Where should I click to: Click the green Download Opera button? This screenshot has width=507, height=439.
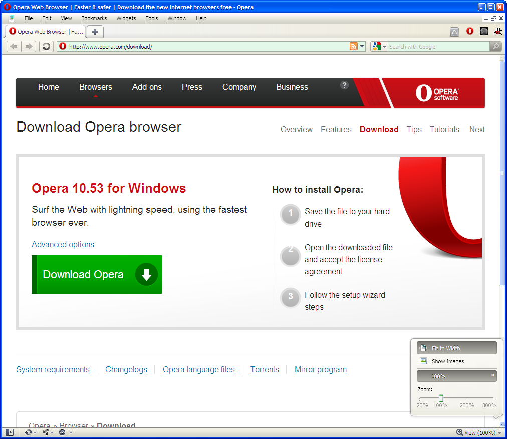coord(97,274)
